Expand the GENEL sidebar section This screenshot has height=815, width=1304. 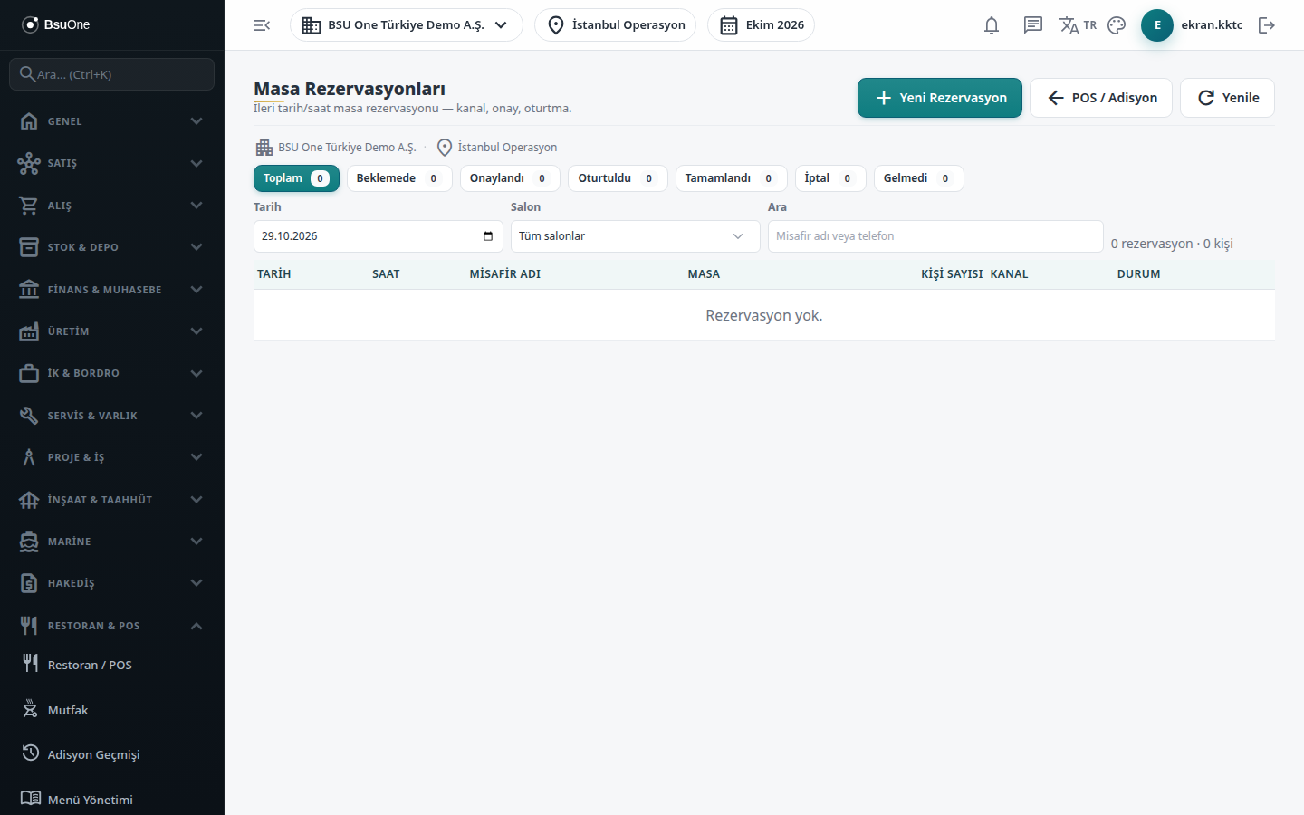pos(112,121)
